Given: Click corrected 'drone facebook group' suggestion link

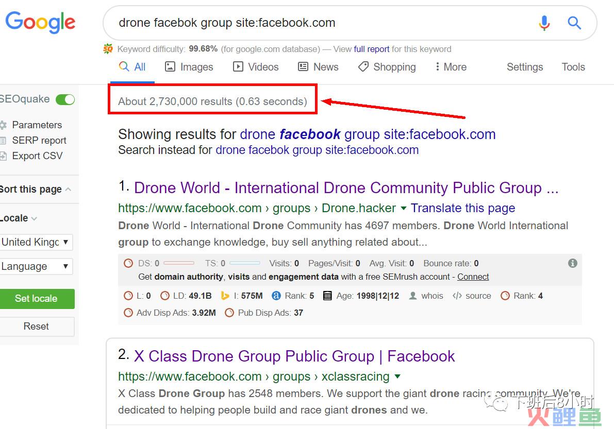Looking at the screenshot, I should (368, 134).
